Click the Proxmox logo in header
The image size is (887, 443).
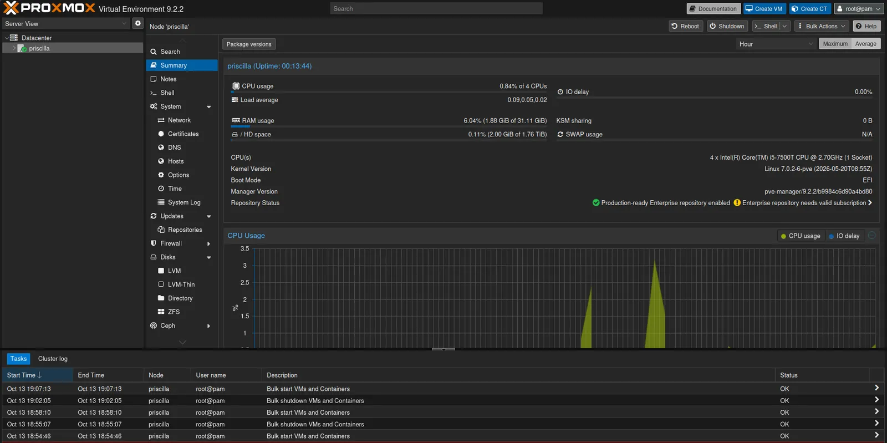(49, 8)
